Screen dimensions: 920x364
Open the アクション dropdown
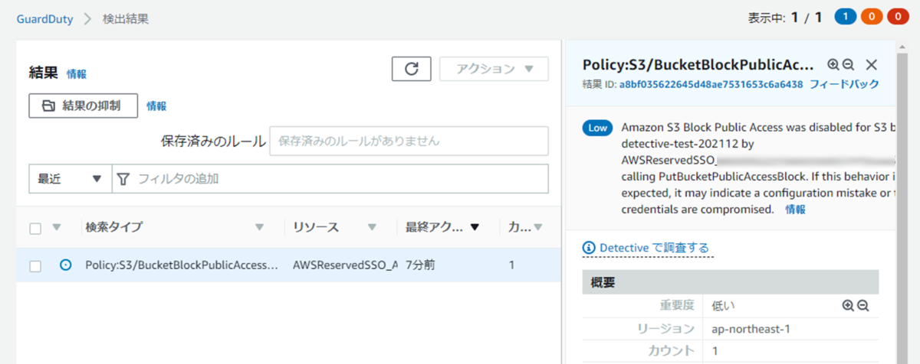pos(494,68)
